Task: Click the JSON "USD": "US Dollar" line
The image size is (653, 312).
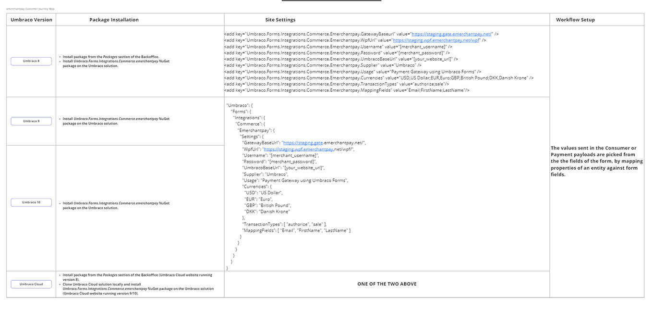Action: pos(264,193)
